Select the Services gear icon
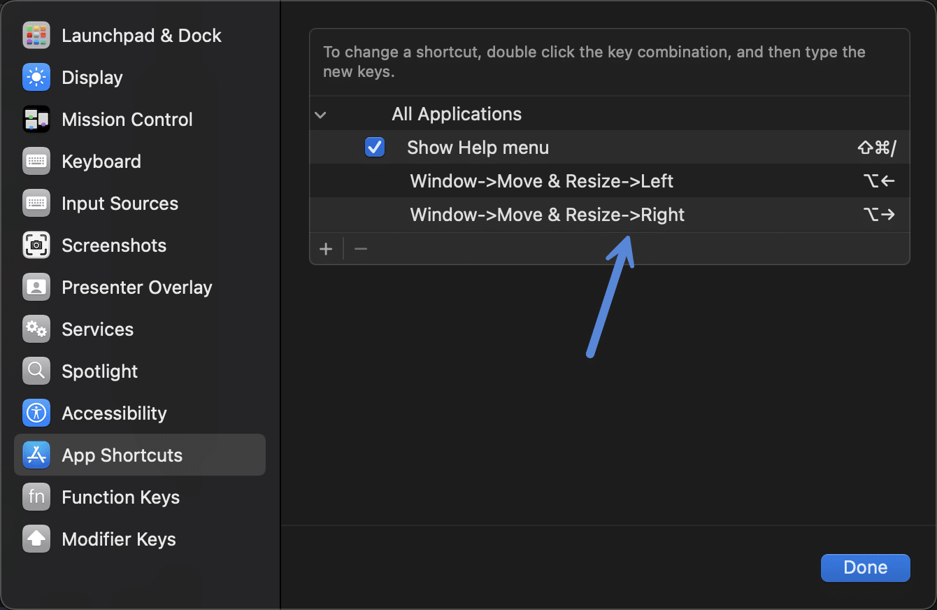This screenshot has width=937, height=610. (x=36, y=329)
